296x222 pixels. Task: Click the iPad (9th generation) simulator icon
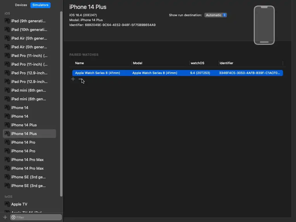[x=7, y=21]
